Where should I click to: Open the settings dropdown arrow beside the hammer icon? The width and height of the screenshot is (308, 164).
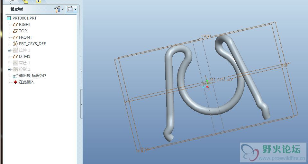pyautogui.click(x=63, y=9)
